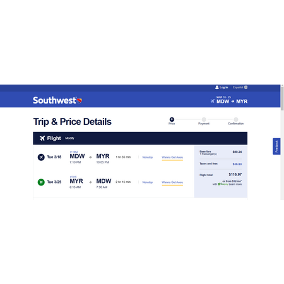Click the Southwest logo
284x284 pixels.
(57, 100)
